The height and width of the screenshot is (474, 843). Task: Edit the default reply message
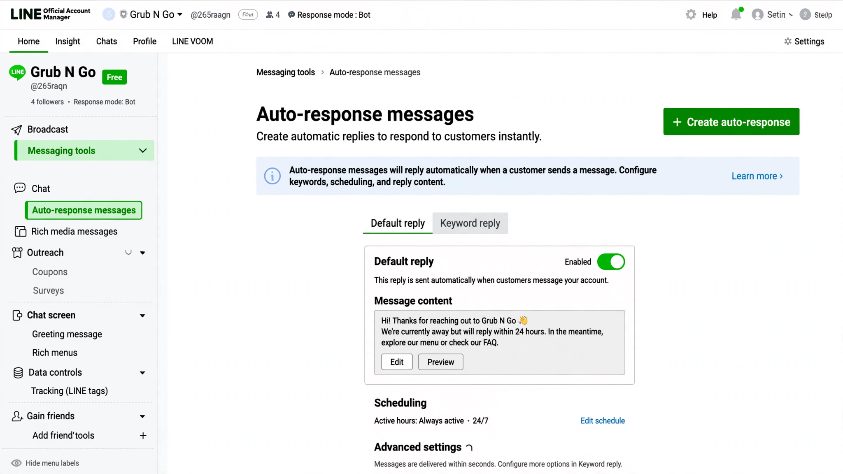coord(397,362)
